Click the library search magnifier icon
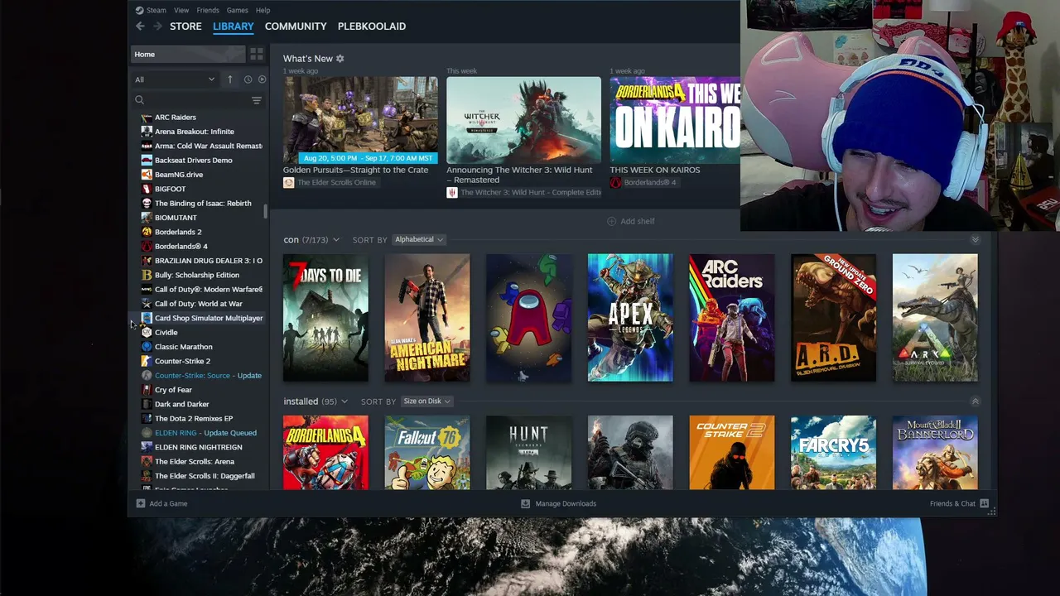The image size is (1060, 596). pos(139,100)
